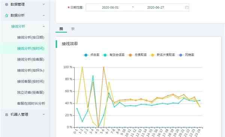This screenshot has height=137, width=225.
Task: Open 接线分析(按日期) page
Action: [31, 37]
